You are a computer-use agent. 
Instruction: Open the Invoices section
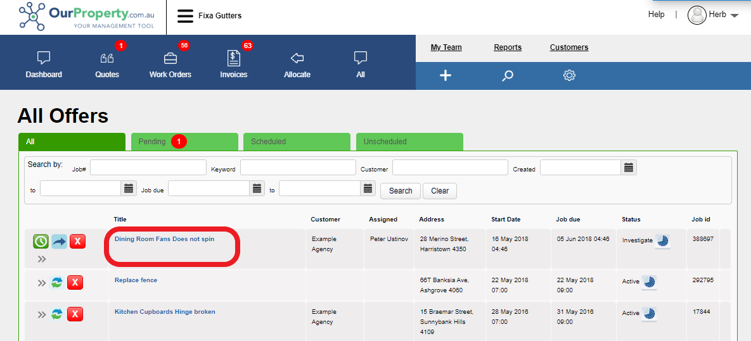tap(234, 65)
